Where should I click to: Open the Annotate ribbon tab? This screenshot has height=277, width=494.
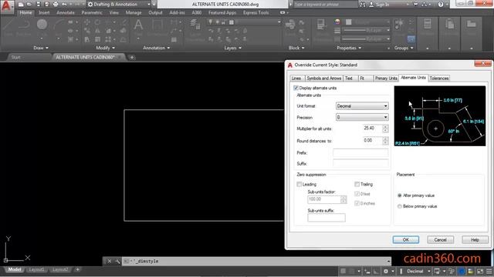click(x=66, y=12)
